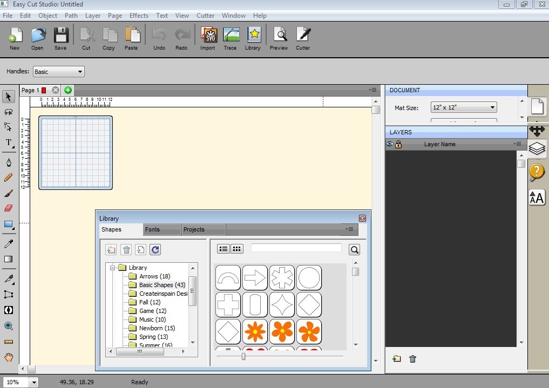Select the Basic Shapes (43) folder
Screen dimensions: 549x388
(162, 285)
